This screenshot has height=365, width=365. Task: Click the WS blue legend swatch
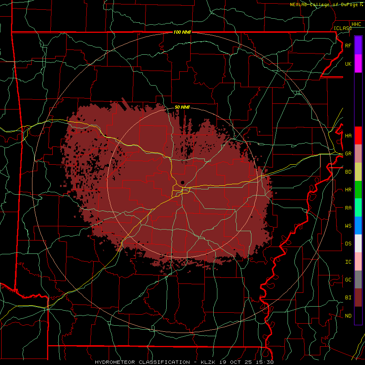pyautogui.click(x=358, y=225)
